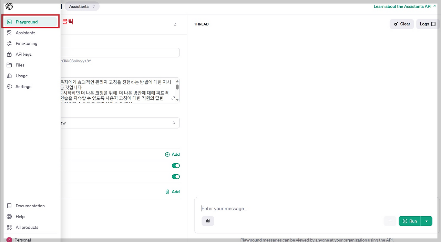Open the Files section

coord(20,65)
